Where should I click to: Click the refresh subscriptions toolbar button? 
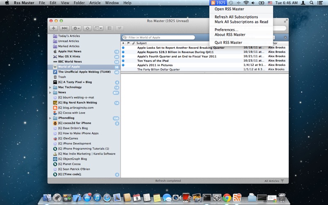[x=87, y=28]
